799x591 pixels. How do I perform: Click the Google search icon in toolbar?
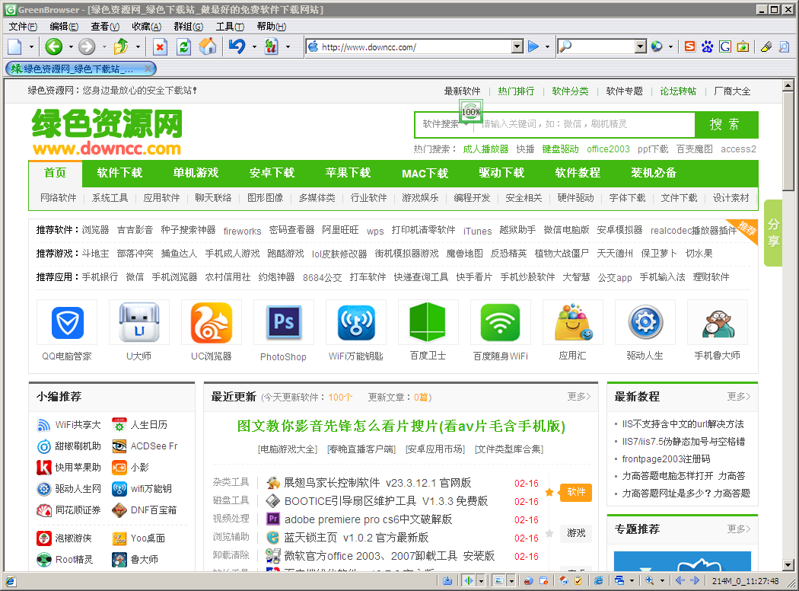[x=724, y=46]
